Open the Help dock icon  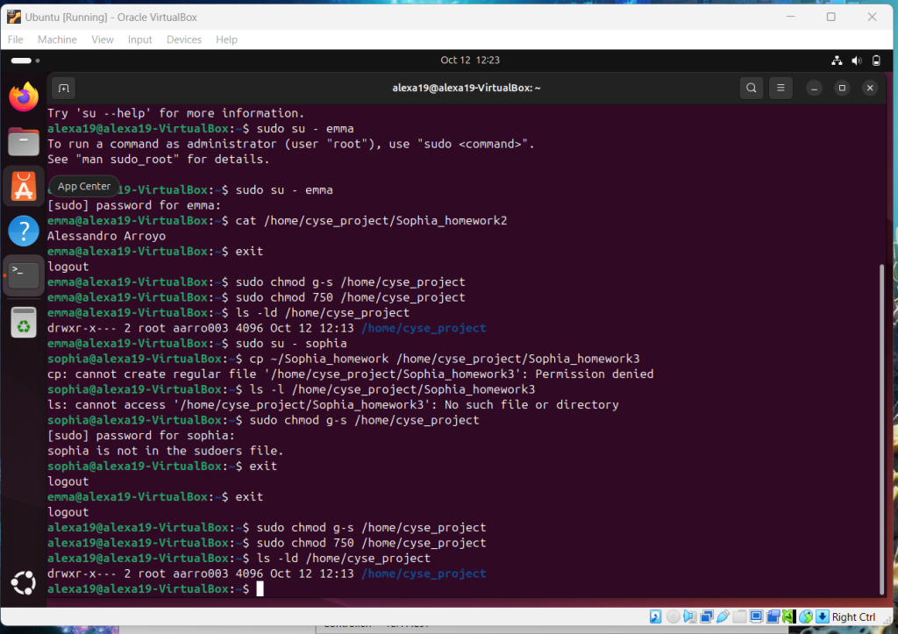click(24, 232)
